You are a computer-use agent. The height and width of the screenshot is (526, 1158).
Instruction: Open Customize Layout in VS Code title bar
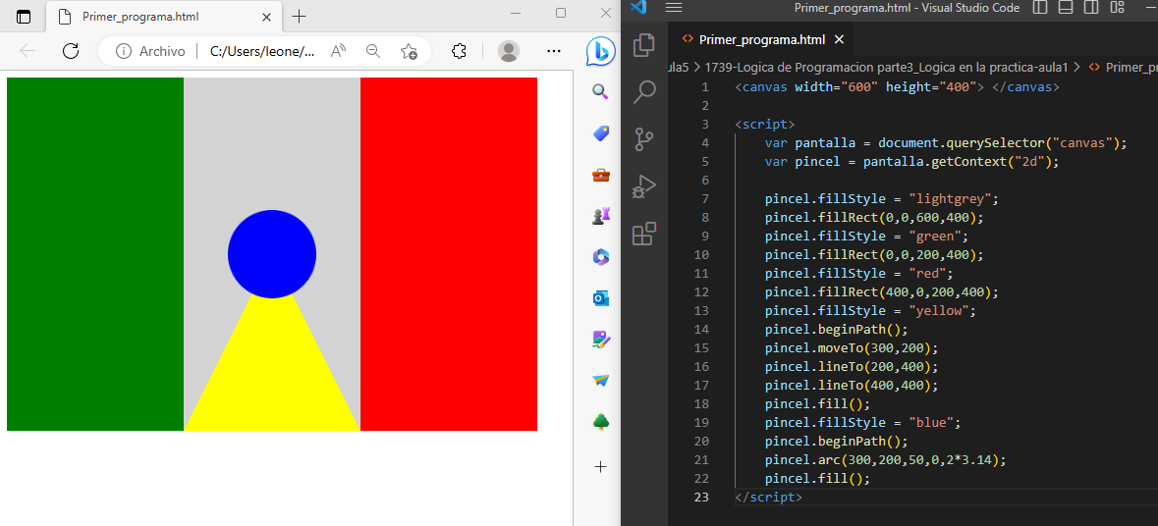[x=1117, y=8]
